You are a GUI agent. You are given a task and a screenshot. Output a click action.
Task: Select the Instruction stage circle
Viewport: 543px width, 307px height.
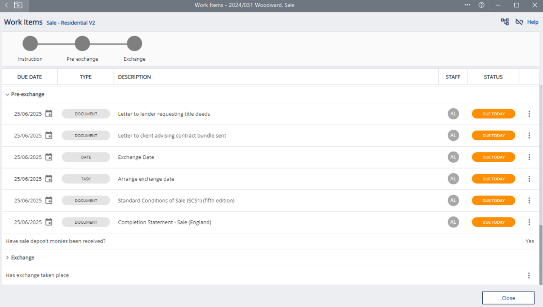[x=30, y=44]
